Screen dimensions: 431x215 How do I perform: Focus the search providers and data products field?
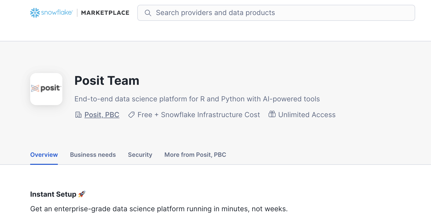pos(277,13)
